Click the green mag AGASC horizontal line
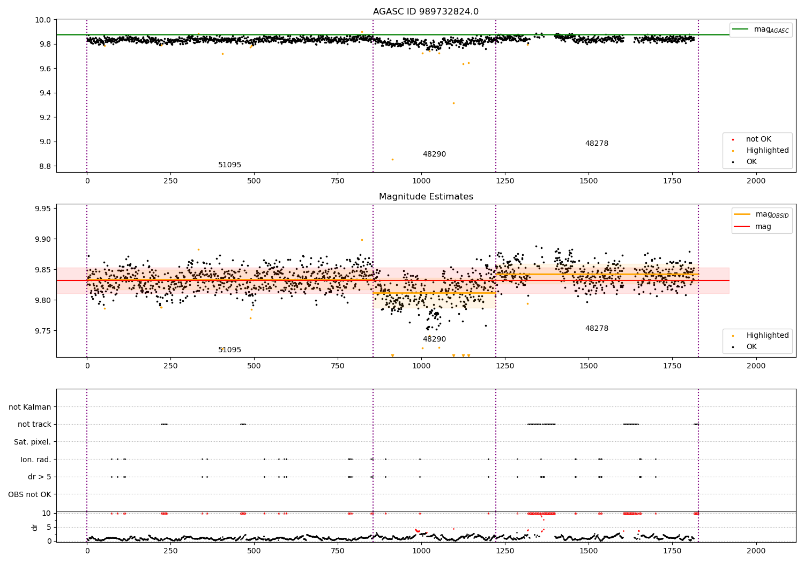Screen dimensions: 804x563 click(x=393, y=35)
